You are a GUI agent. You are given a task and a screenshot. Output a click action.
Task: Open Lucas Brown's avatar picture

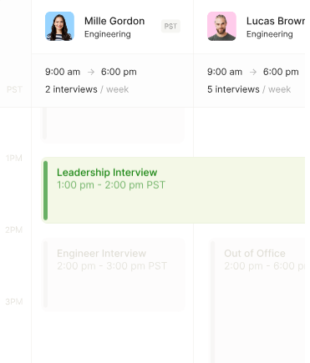[x=221, y=26]
